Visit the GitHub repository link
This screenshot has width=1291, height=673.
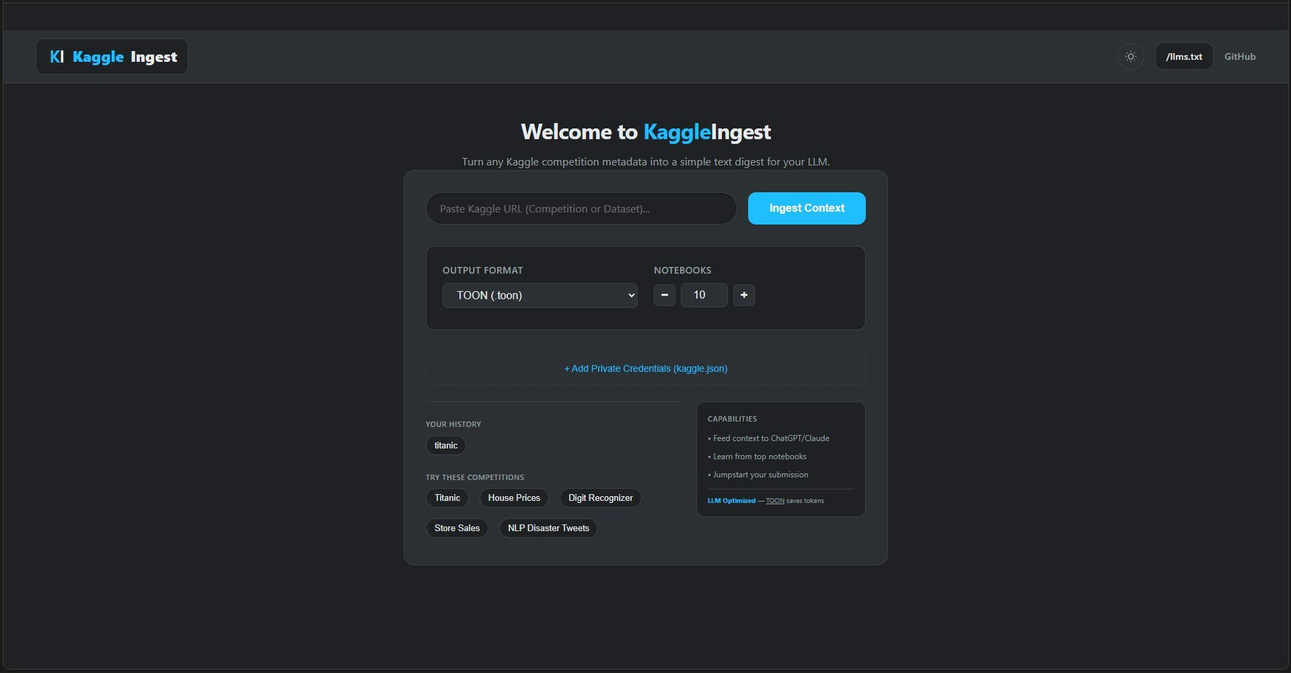(1240, 56)
